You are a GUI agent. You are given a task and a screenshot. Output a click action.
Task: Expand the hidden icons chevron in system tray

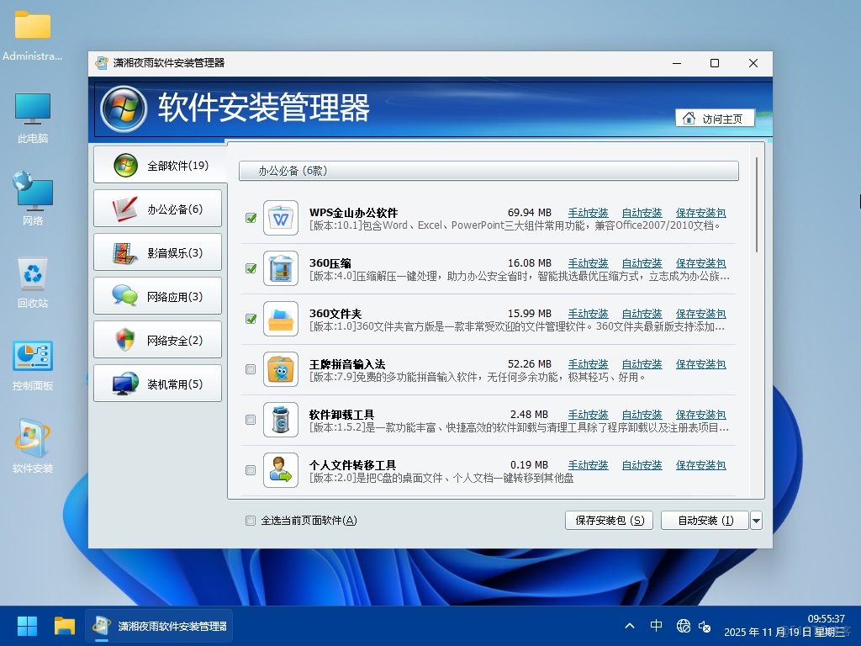[629, 626]
